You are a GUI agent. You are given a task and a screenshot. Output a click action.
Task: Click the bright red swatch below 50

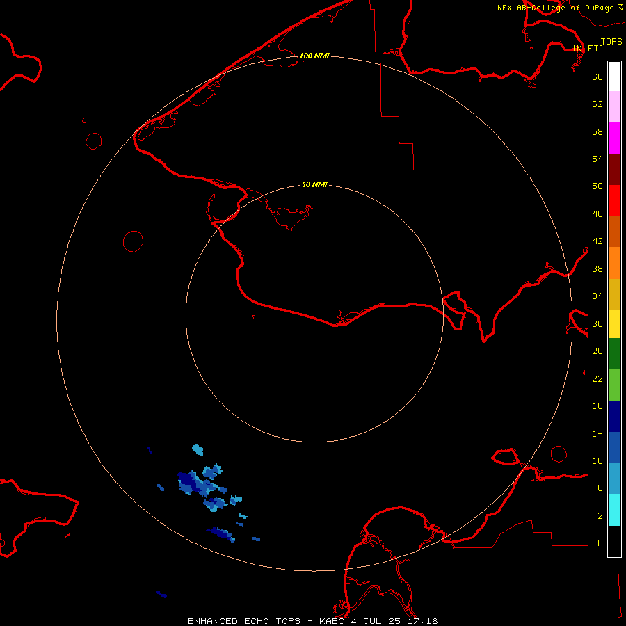(x=614, y=200)
